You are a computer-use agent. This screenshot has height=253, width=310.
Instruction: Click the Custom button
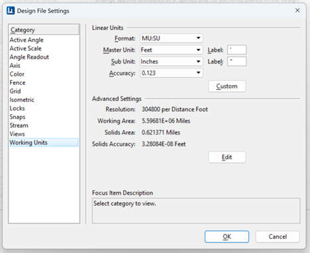click(x=227, y=86)
